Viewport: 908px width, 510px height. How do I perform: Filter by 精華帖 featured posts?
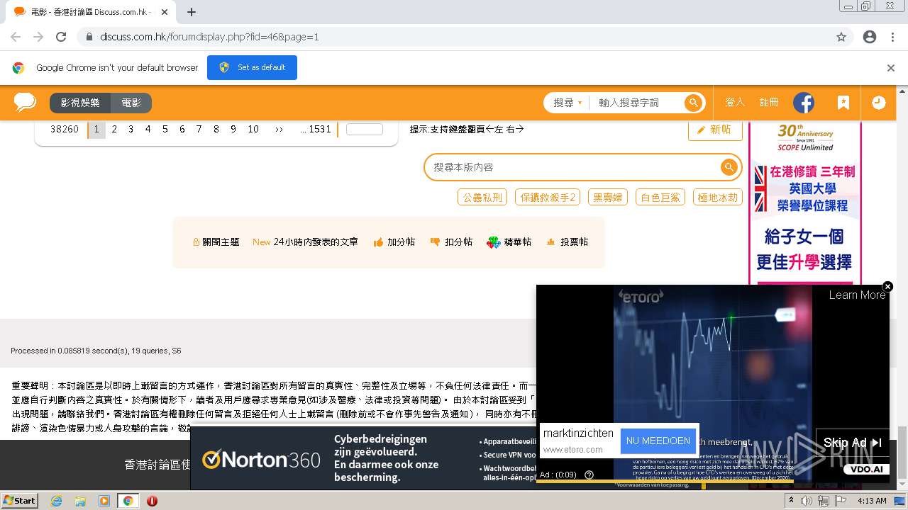tap(509, 242)
